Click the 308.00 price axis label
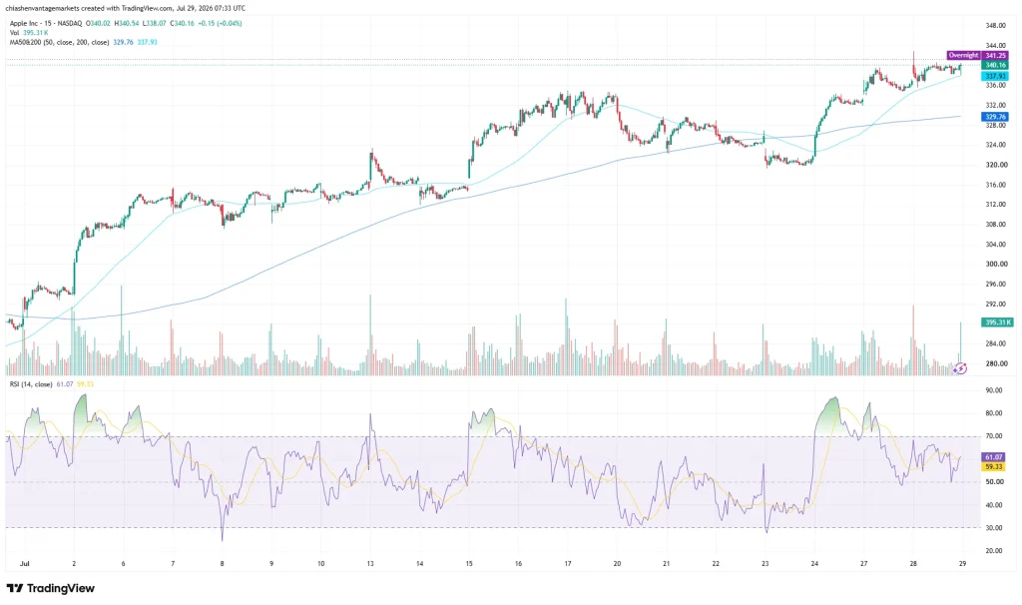 coord(996,225)
